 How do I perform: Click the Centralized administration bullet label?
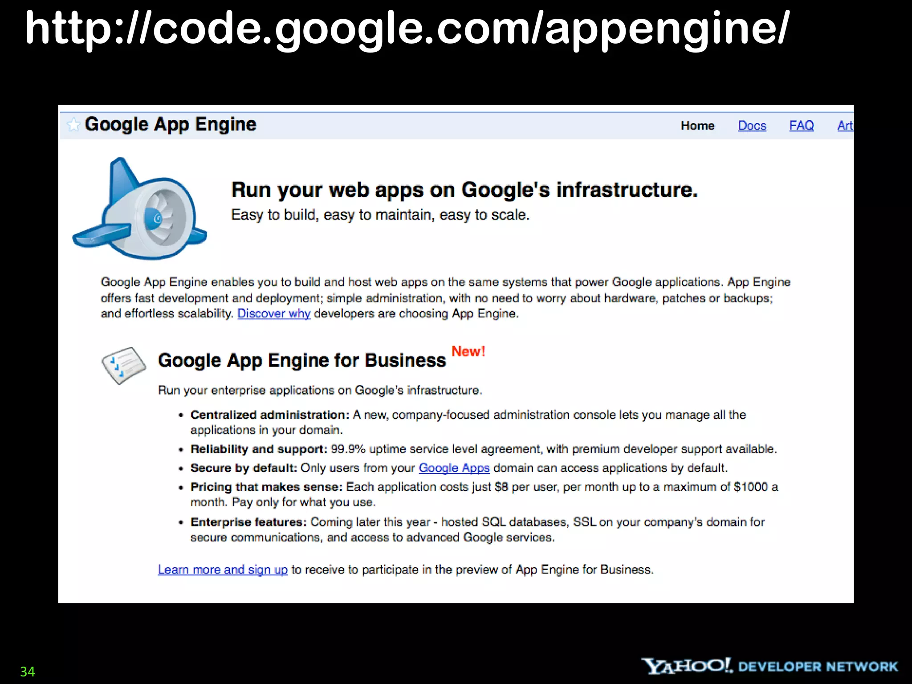[x=270, y=415]
